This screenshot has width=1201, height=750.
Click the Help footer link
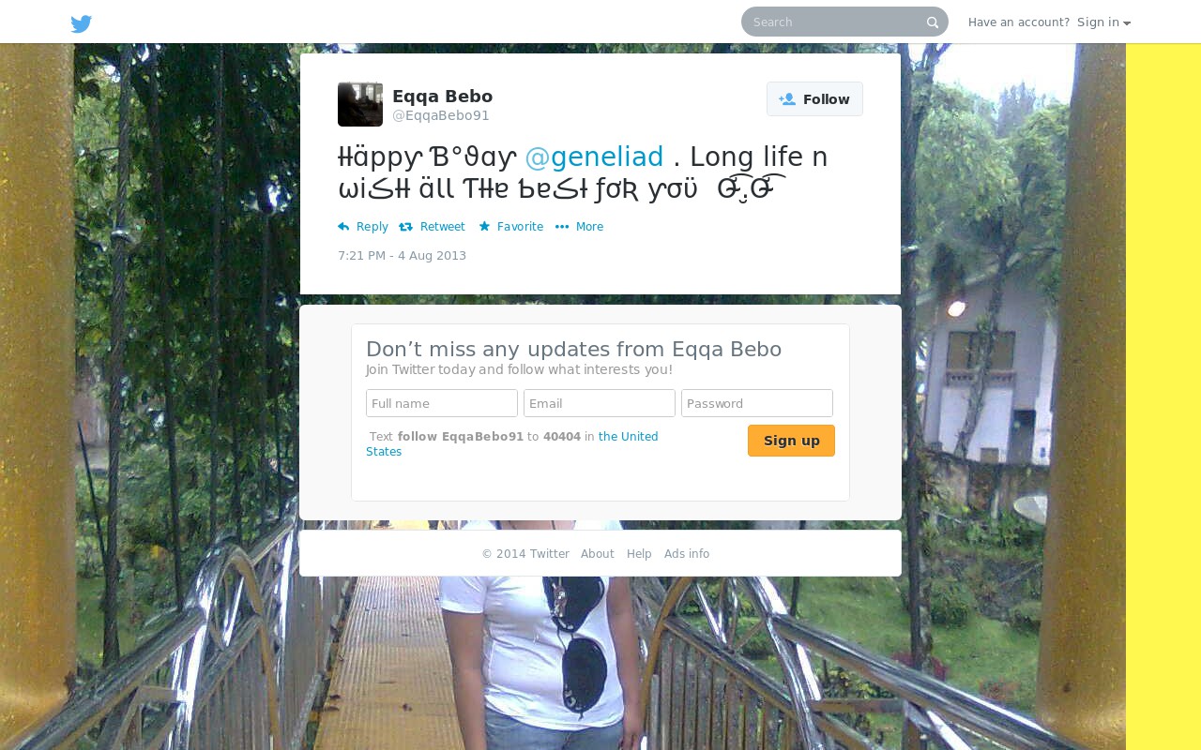pos(639,554)
